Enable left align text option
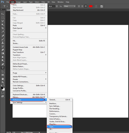 79,6
